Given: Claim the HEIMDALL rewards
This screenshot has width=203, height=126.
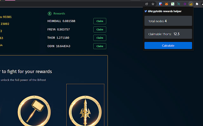Looking at the screenshot, I should [100, 21].
